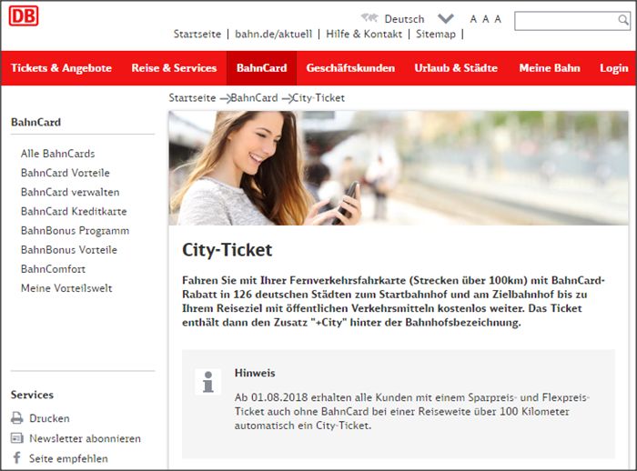Select the BahnCard main navigation tab
The image size is (637, 471).
(x=262, y=68)
